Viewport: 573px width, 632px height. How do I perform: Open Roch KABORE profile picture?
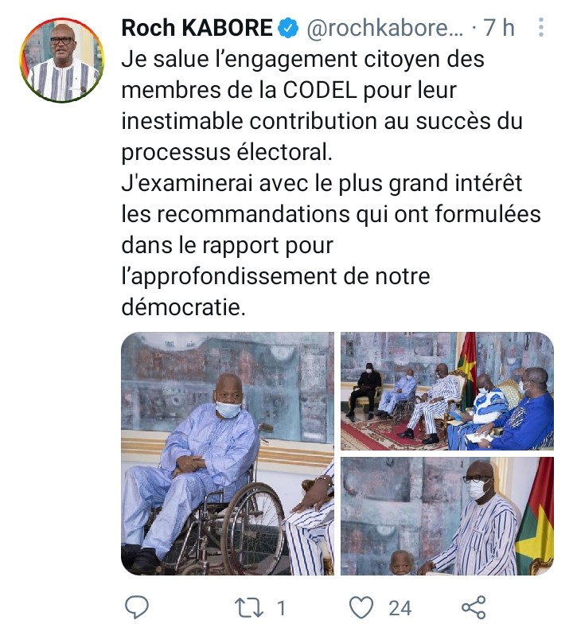[x=61, y=59]
